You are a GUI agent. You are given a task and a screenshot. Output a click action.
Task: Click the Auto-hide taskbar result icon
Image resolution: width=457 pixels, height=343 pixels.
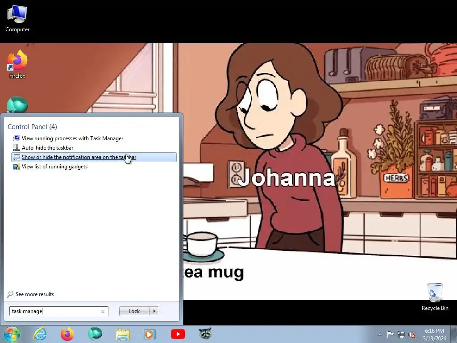[17, 147]
